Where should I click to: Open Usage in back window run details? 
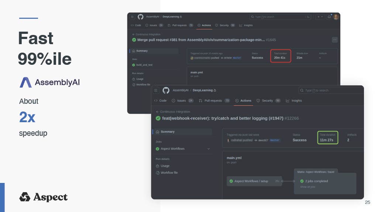(140, 79)
